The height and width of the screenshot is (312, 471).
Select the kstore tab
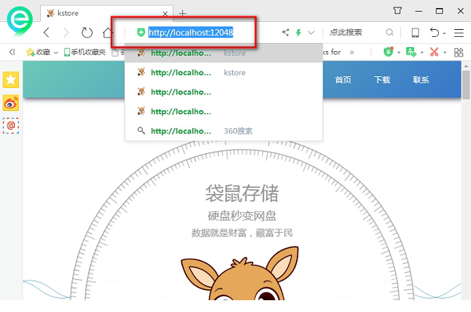coord(107,13)
